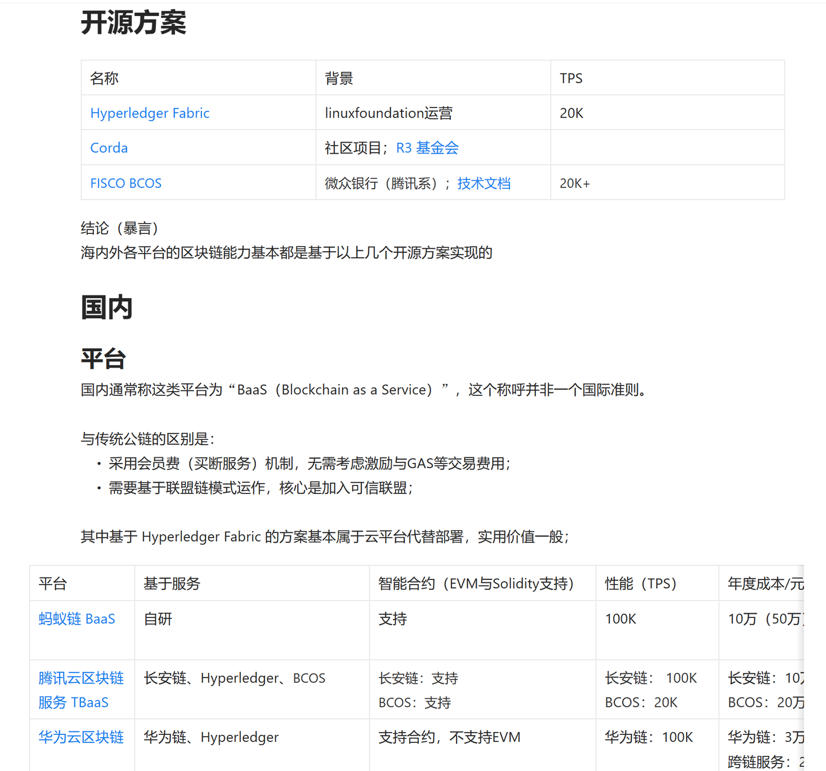
Task: Visit the 蚂蚁链 BaaS link
Action: pos(77,619)
